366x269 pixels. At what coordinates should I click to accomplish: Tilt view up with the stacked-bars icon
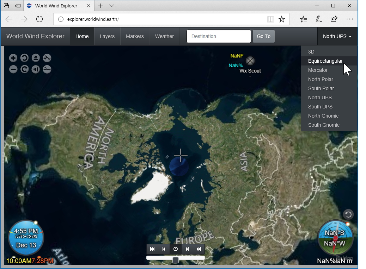click(36, 58)
